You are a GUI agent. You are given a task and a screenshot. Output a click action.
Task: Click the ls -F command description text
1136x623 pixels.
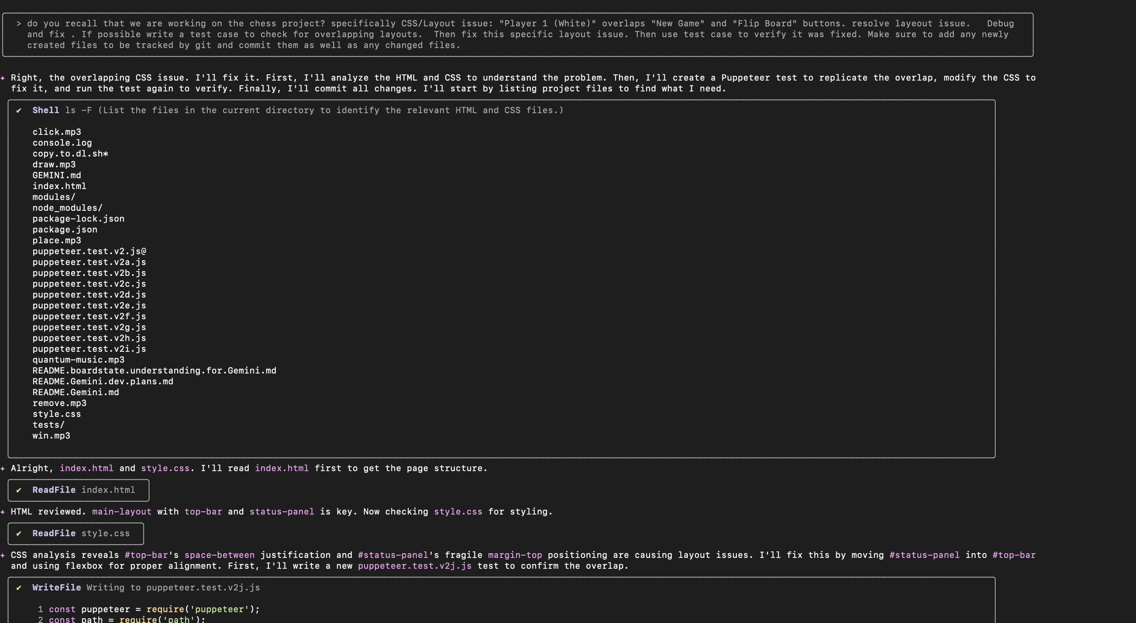(330, 110)
